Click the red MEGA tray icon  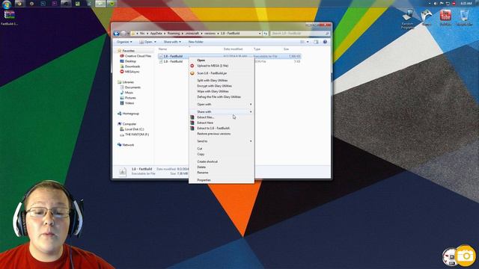(454, 3)
